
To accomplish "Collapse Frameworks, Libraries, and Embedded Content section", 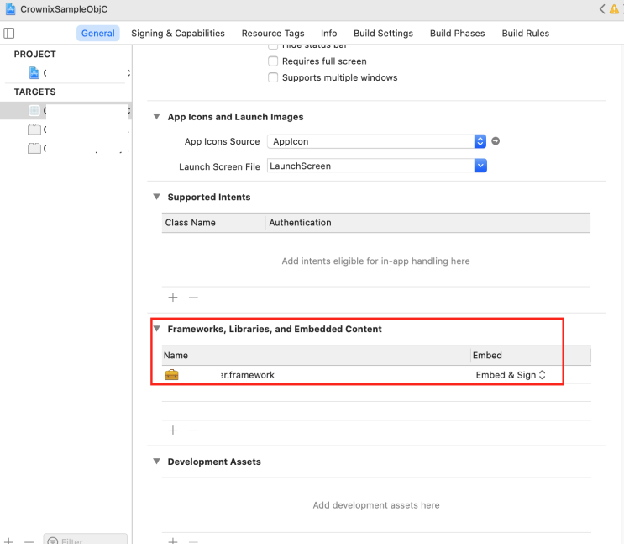I will pyautogui.click(x=157, y=329).
